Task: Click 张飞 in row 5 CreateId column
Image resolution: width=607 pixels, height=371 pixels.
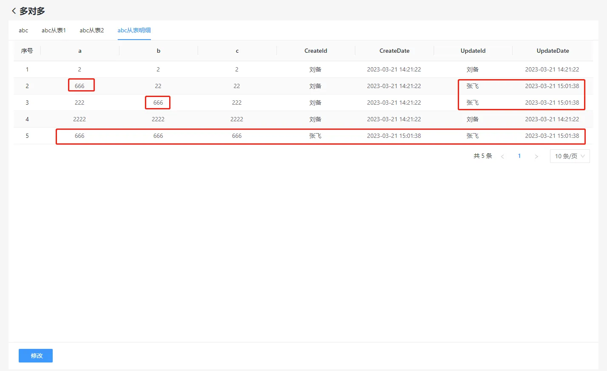Action: pyautogui.click(x=315, y=136)
